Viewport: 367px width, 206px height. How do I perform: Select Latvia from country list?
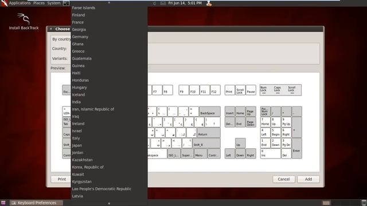[x=109, y=196]
